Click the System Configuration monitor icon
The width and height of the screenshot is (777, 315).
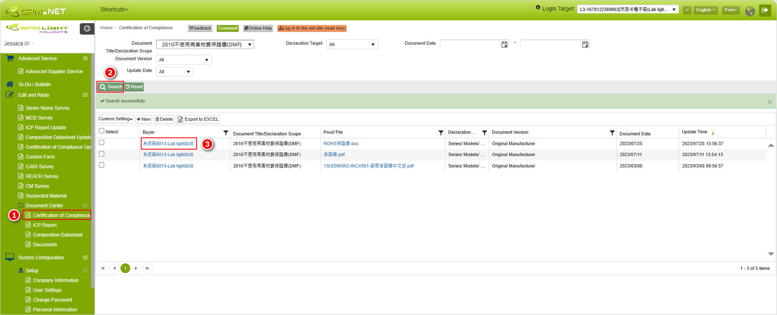point(10,257)
